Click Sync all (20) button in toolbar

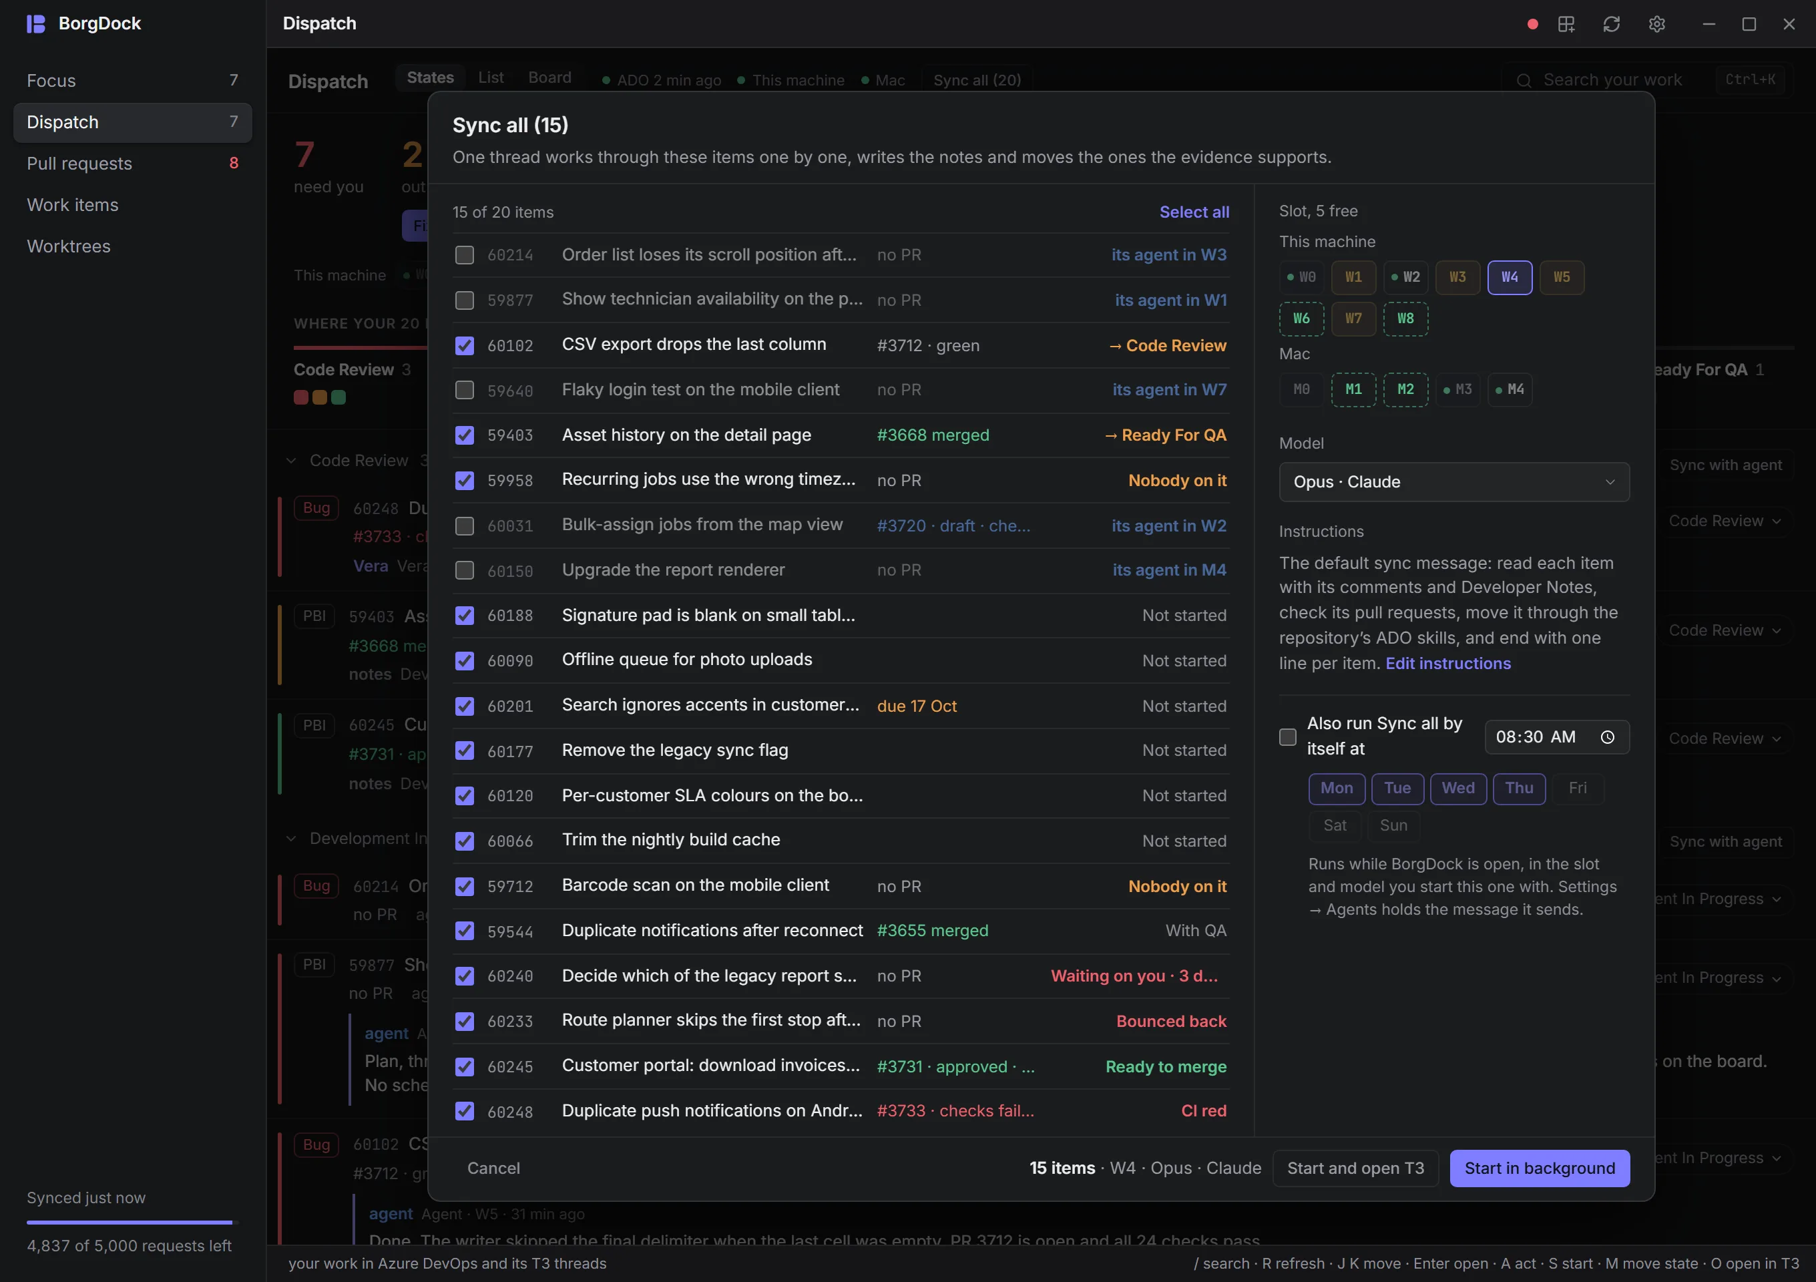977,80
